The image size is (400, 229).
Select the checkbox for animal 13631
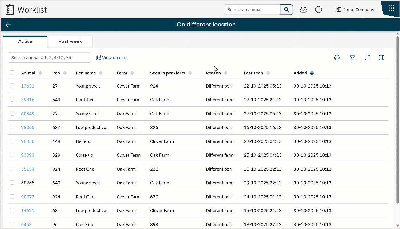(12, 86)
